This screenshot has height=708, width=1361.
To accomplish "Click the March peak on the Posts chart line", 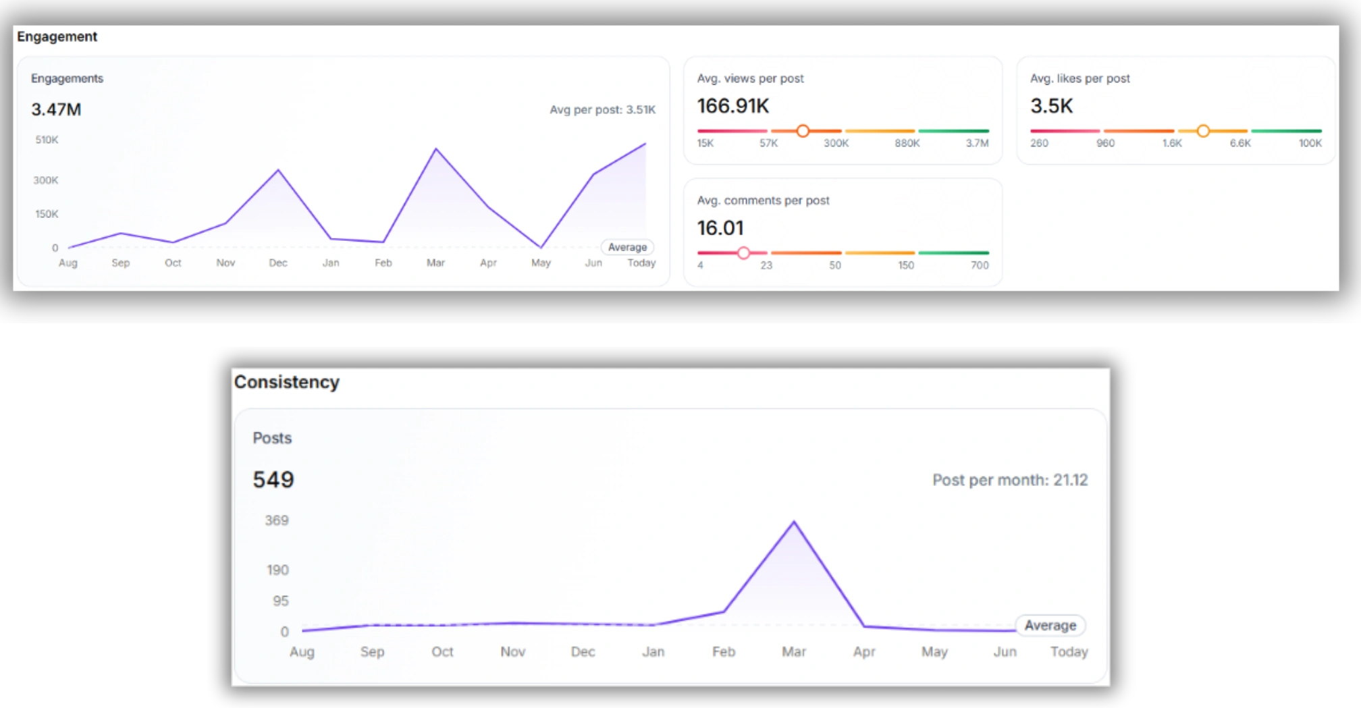I will point(794,522).
